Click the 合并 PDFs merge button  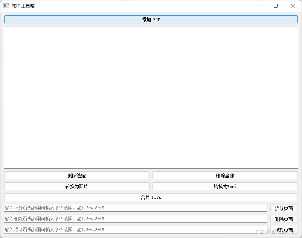pos(151,197)
